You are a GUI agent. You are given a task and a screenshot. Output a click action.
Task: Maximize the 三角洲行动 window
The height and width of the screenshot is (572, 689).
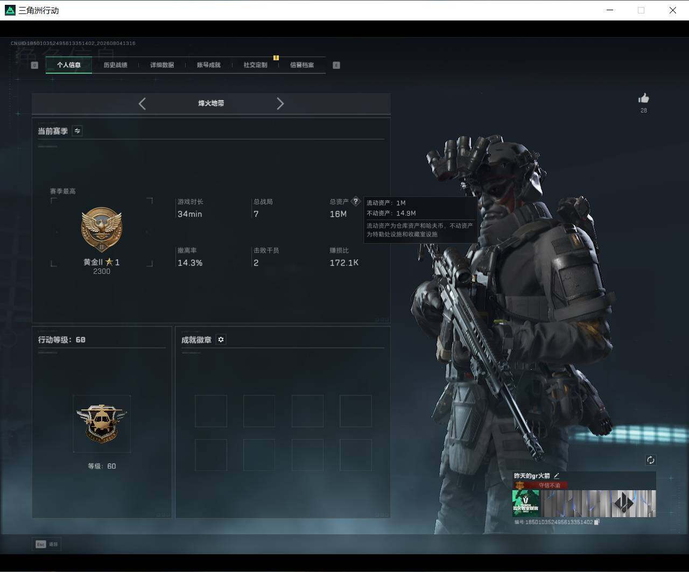pyautogui.click(x=641, y=10)
